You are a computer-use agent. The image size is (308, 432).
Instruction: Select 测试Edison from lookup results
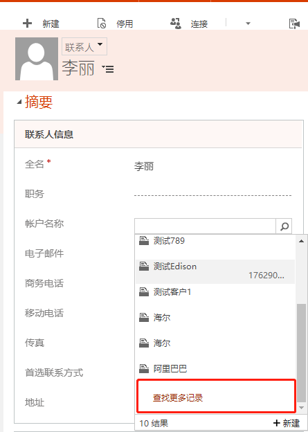[x=215, y=271]
